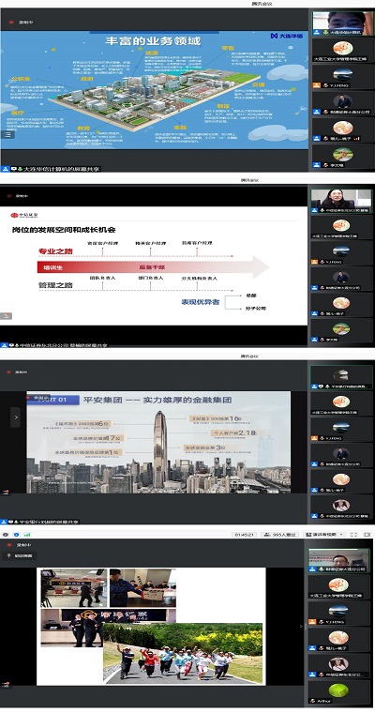375x713 pixels.
Task: Open the 演讲者视图 view dropdown
Action: tap(325, 535)
